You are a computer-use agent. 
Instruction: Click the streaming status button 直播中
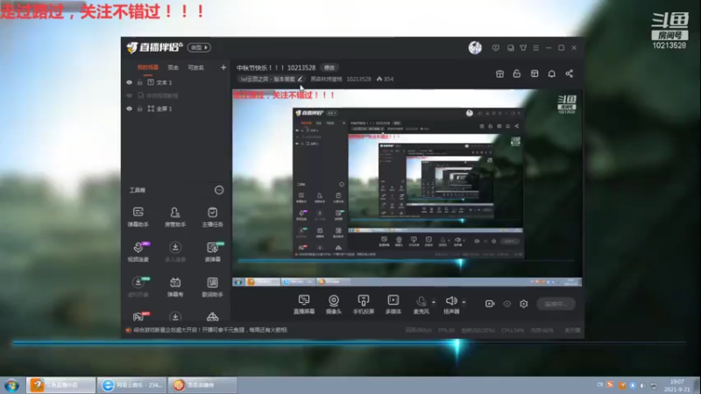tap(556, 304)
